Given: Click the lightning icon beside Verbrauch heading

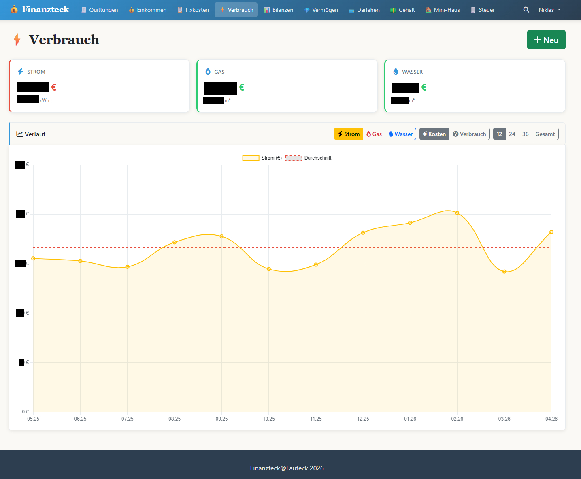Looking at the screenshot, I should 17,40.
